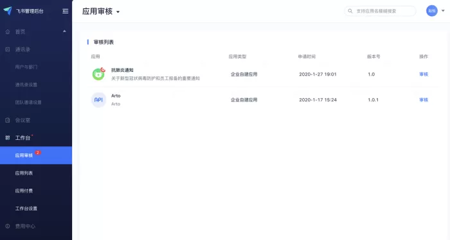450x240 pixels.
Task: Click the workbench grid icon beside 工作台
Action: (8, 138)
